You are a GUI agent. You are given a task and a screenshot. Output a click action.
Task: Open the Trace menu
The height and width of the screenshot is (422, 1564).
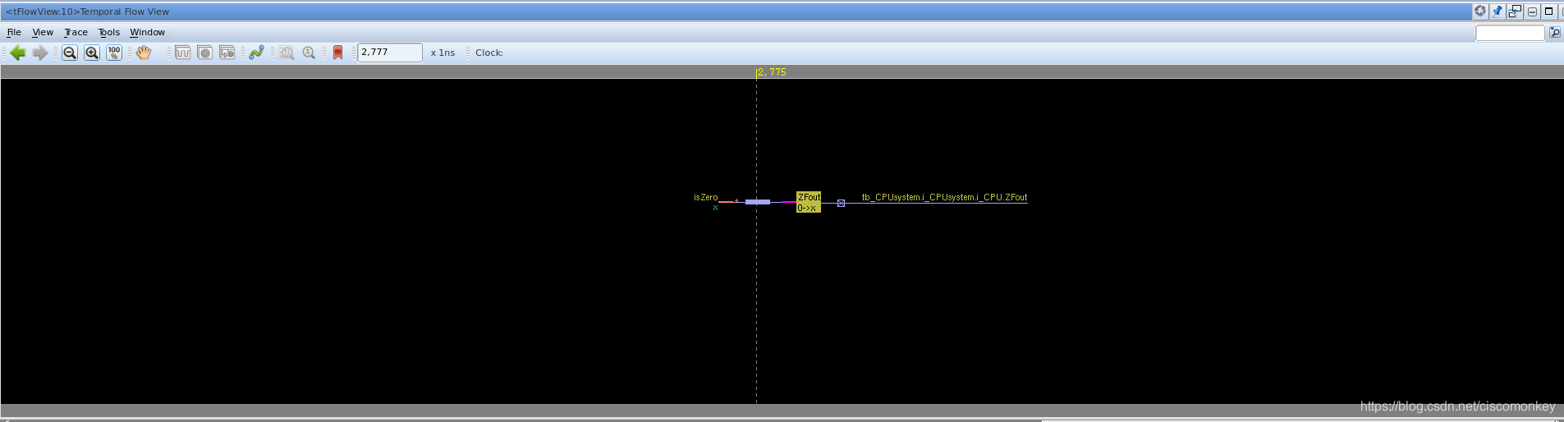coord(76,32)
